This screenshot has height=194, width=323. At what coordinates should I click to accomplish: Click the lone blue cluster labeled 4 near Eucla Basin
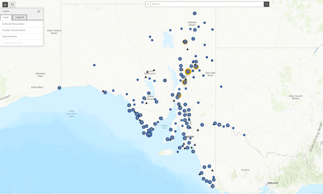59,88
